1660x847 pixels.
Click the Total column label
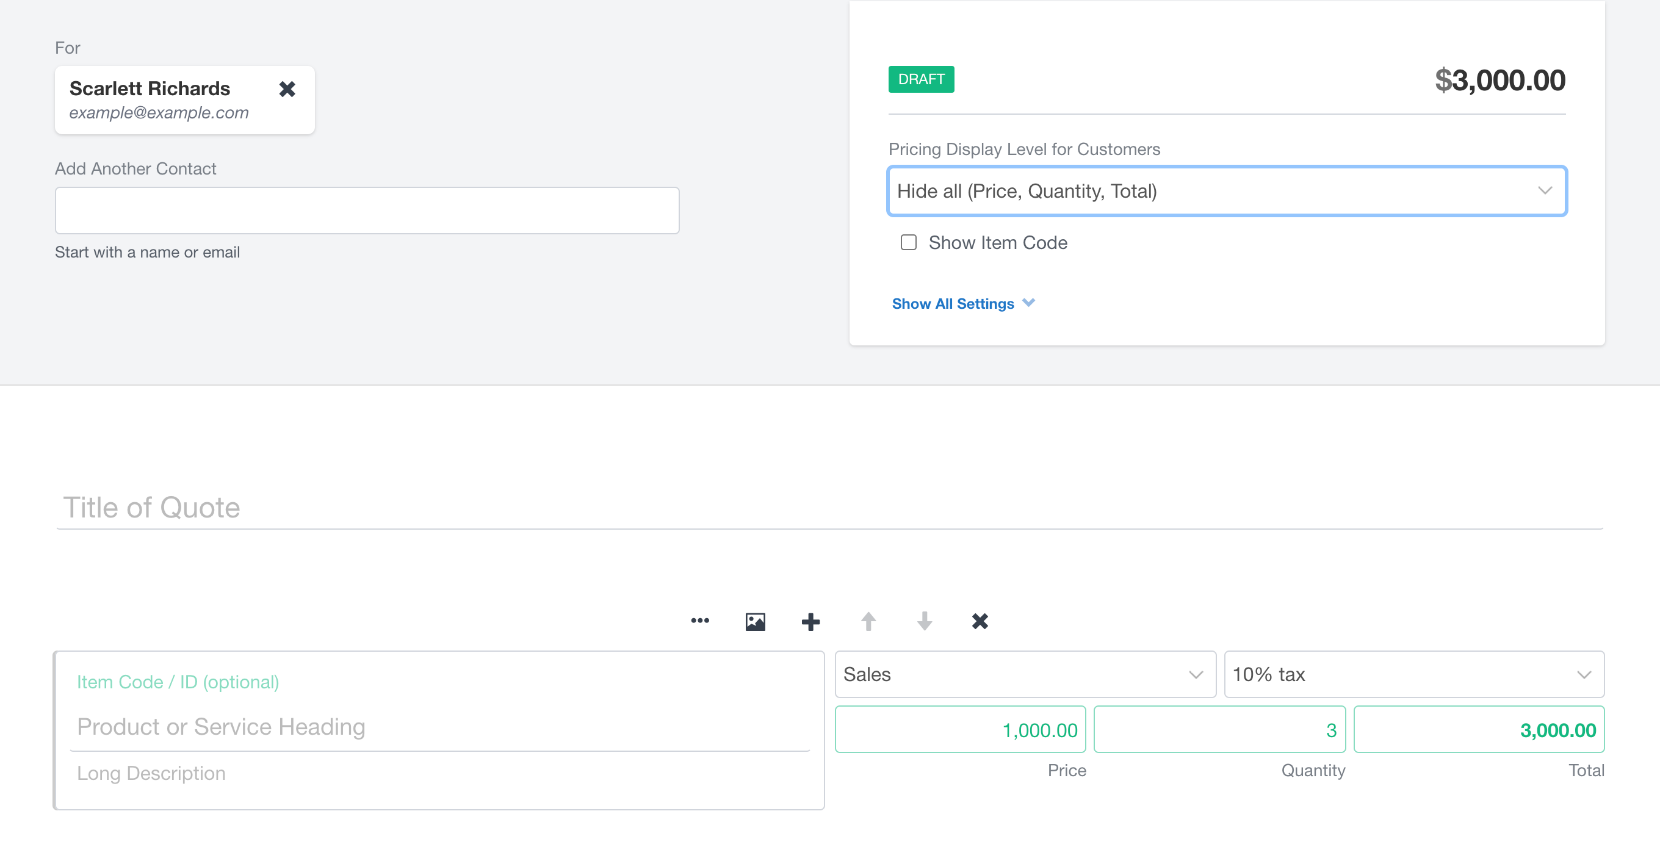click(x=1586, y=770)
